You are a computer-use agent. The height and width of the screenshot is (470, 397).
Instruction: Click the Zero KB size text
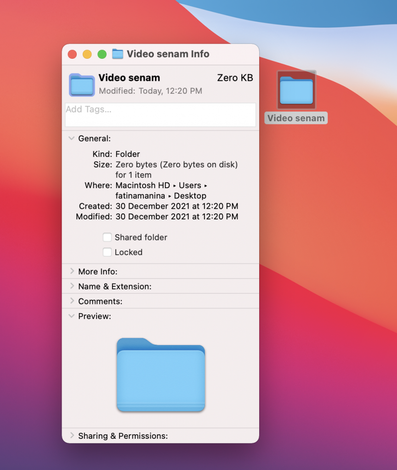click(x=235, y=78)
